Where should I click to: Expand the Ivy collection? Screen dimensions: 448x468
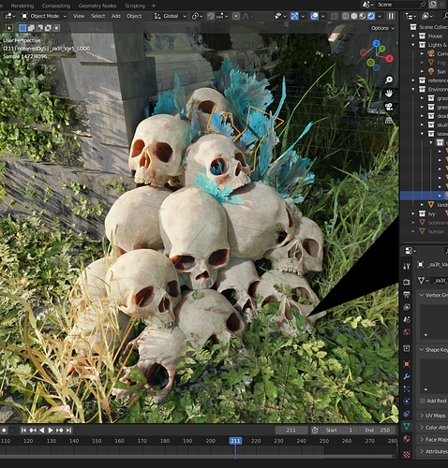click(x=413, y=213)
